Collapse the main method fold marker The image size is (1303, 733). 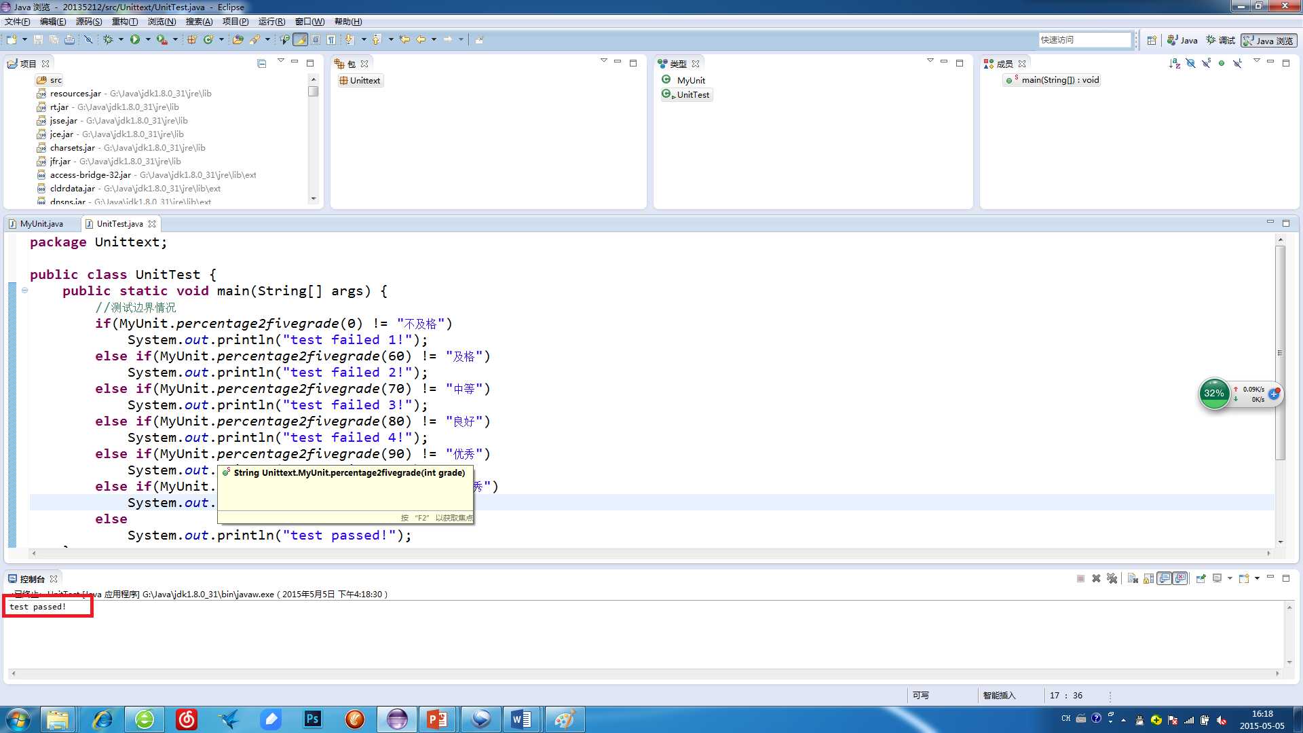[x=25, y=290]
